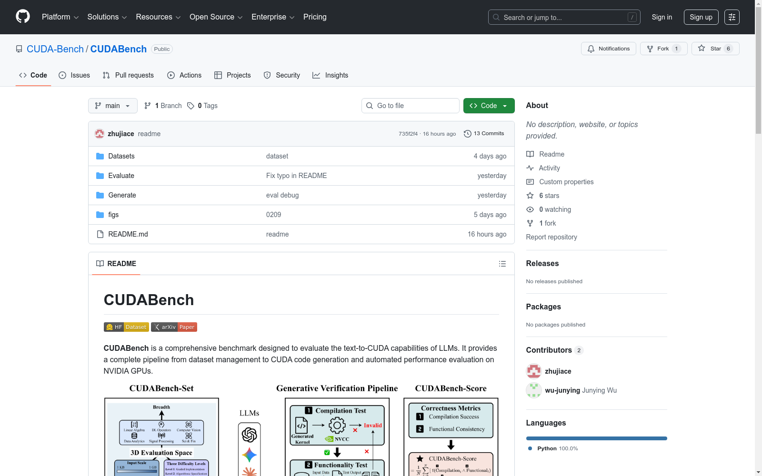Expand the Enterprise menu

[x=273, y=17]
